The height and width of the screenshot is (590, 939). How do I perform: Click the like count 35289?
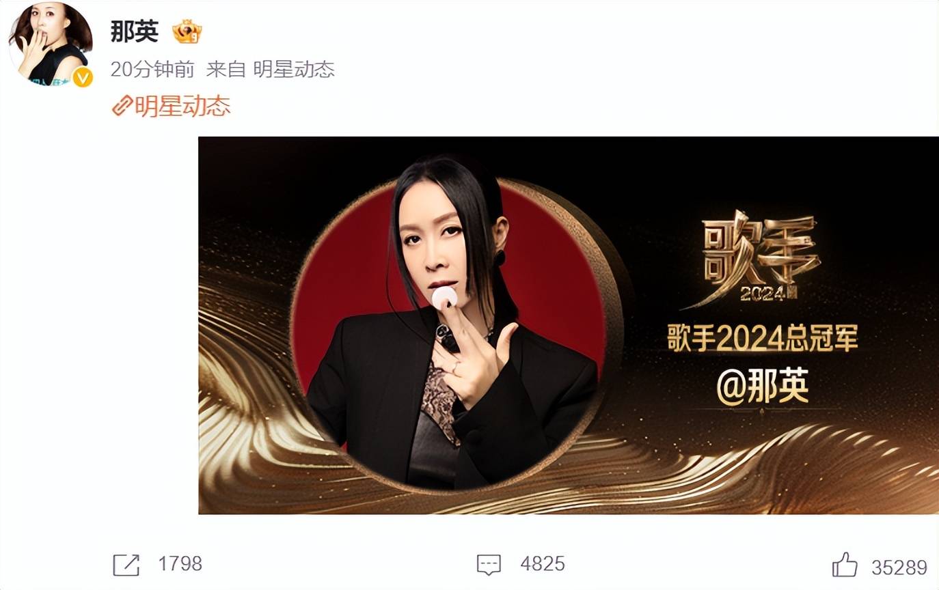click(899, 567)
